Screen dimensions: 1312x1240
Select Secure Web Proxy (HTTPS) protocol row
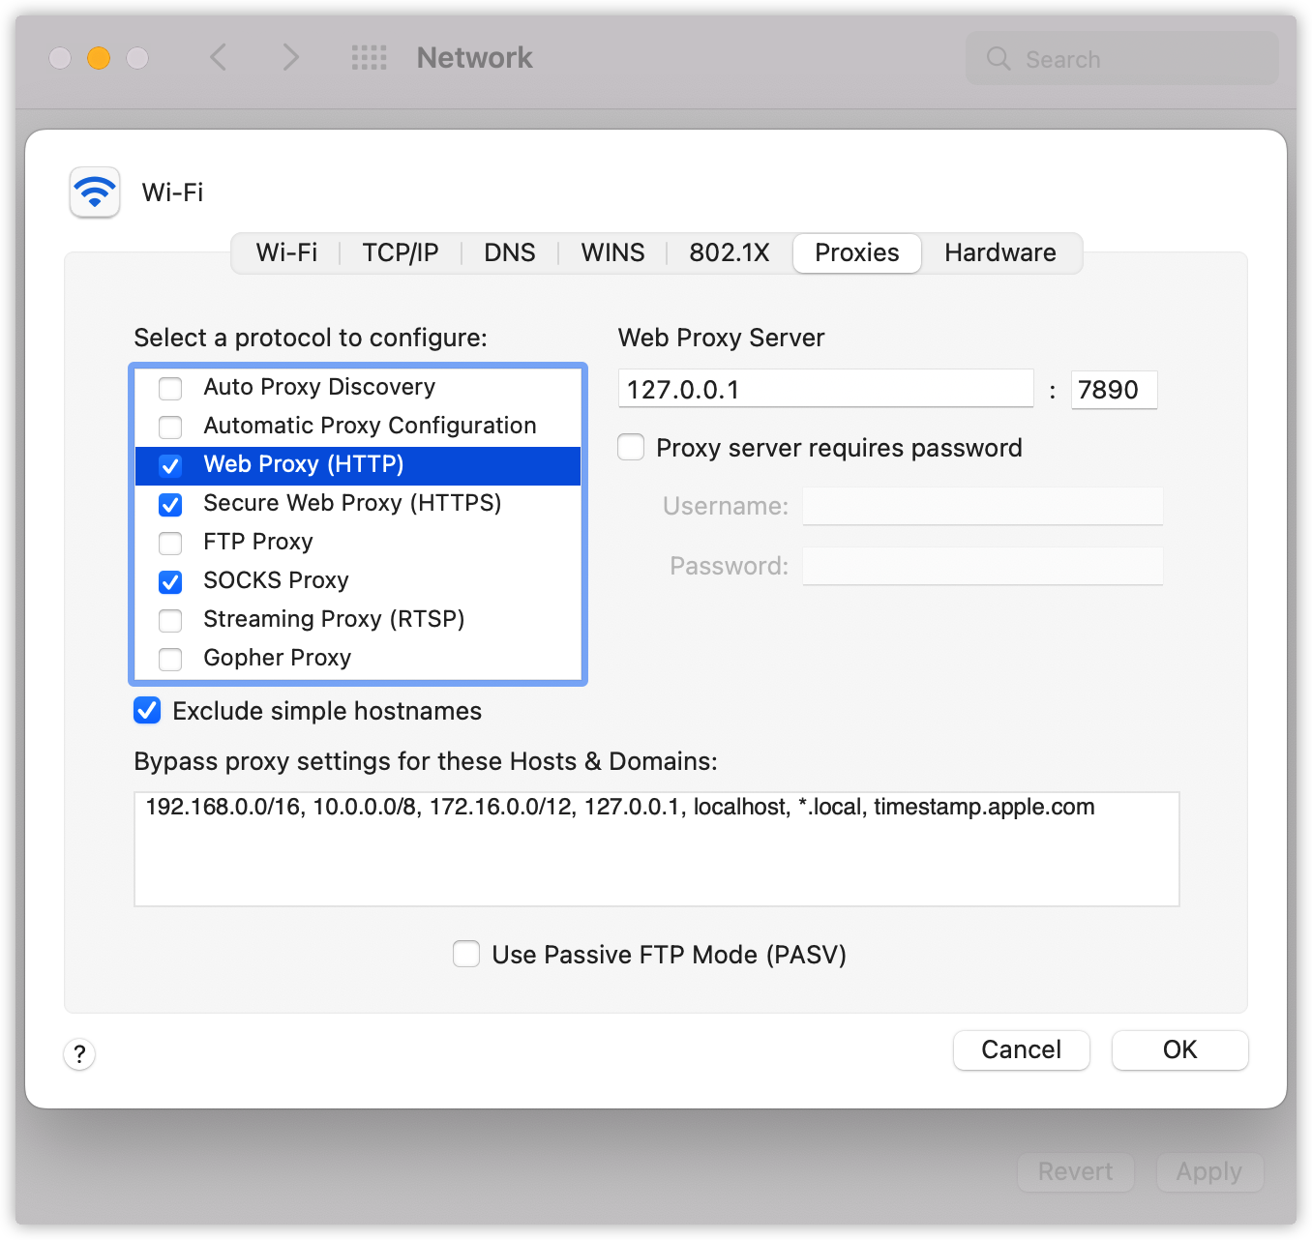352,504
